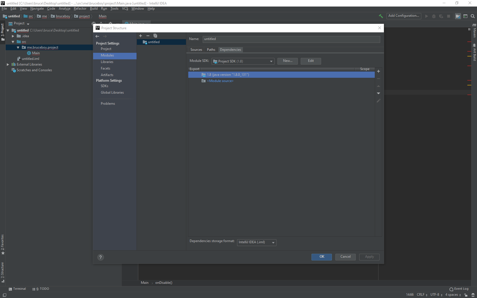Select the Dependencies tab
477x298 pixels.
(x=231, y=50)
